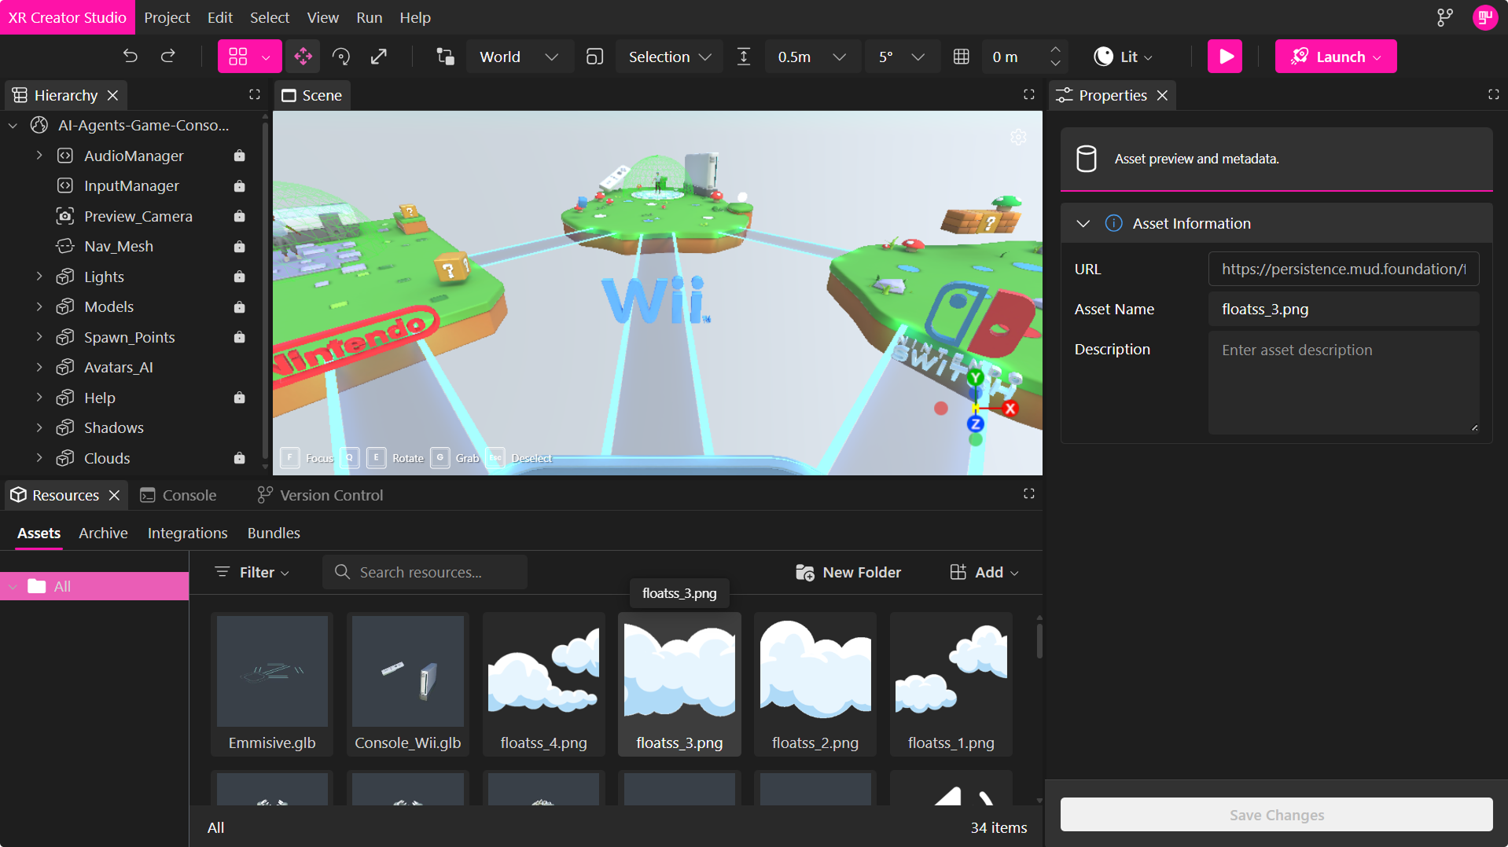Close the Hierarchy tab
The image size is (1508, 847).
coord(113,95)
